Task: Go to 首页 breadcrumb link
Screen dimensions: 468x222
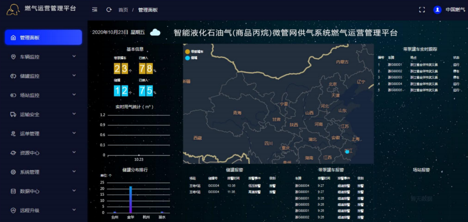Action: pyautogui.click(x=123, y=10)
